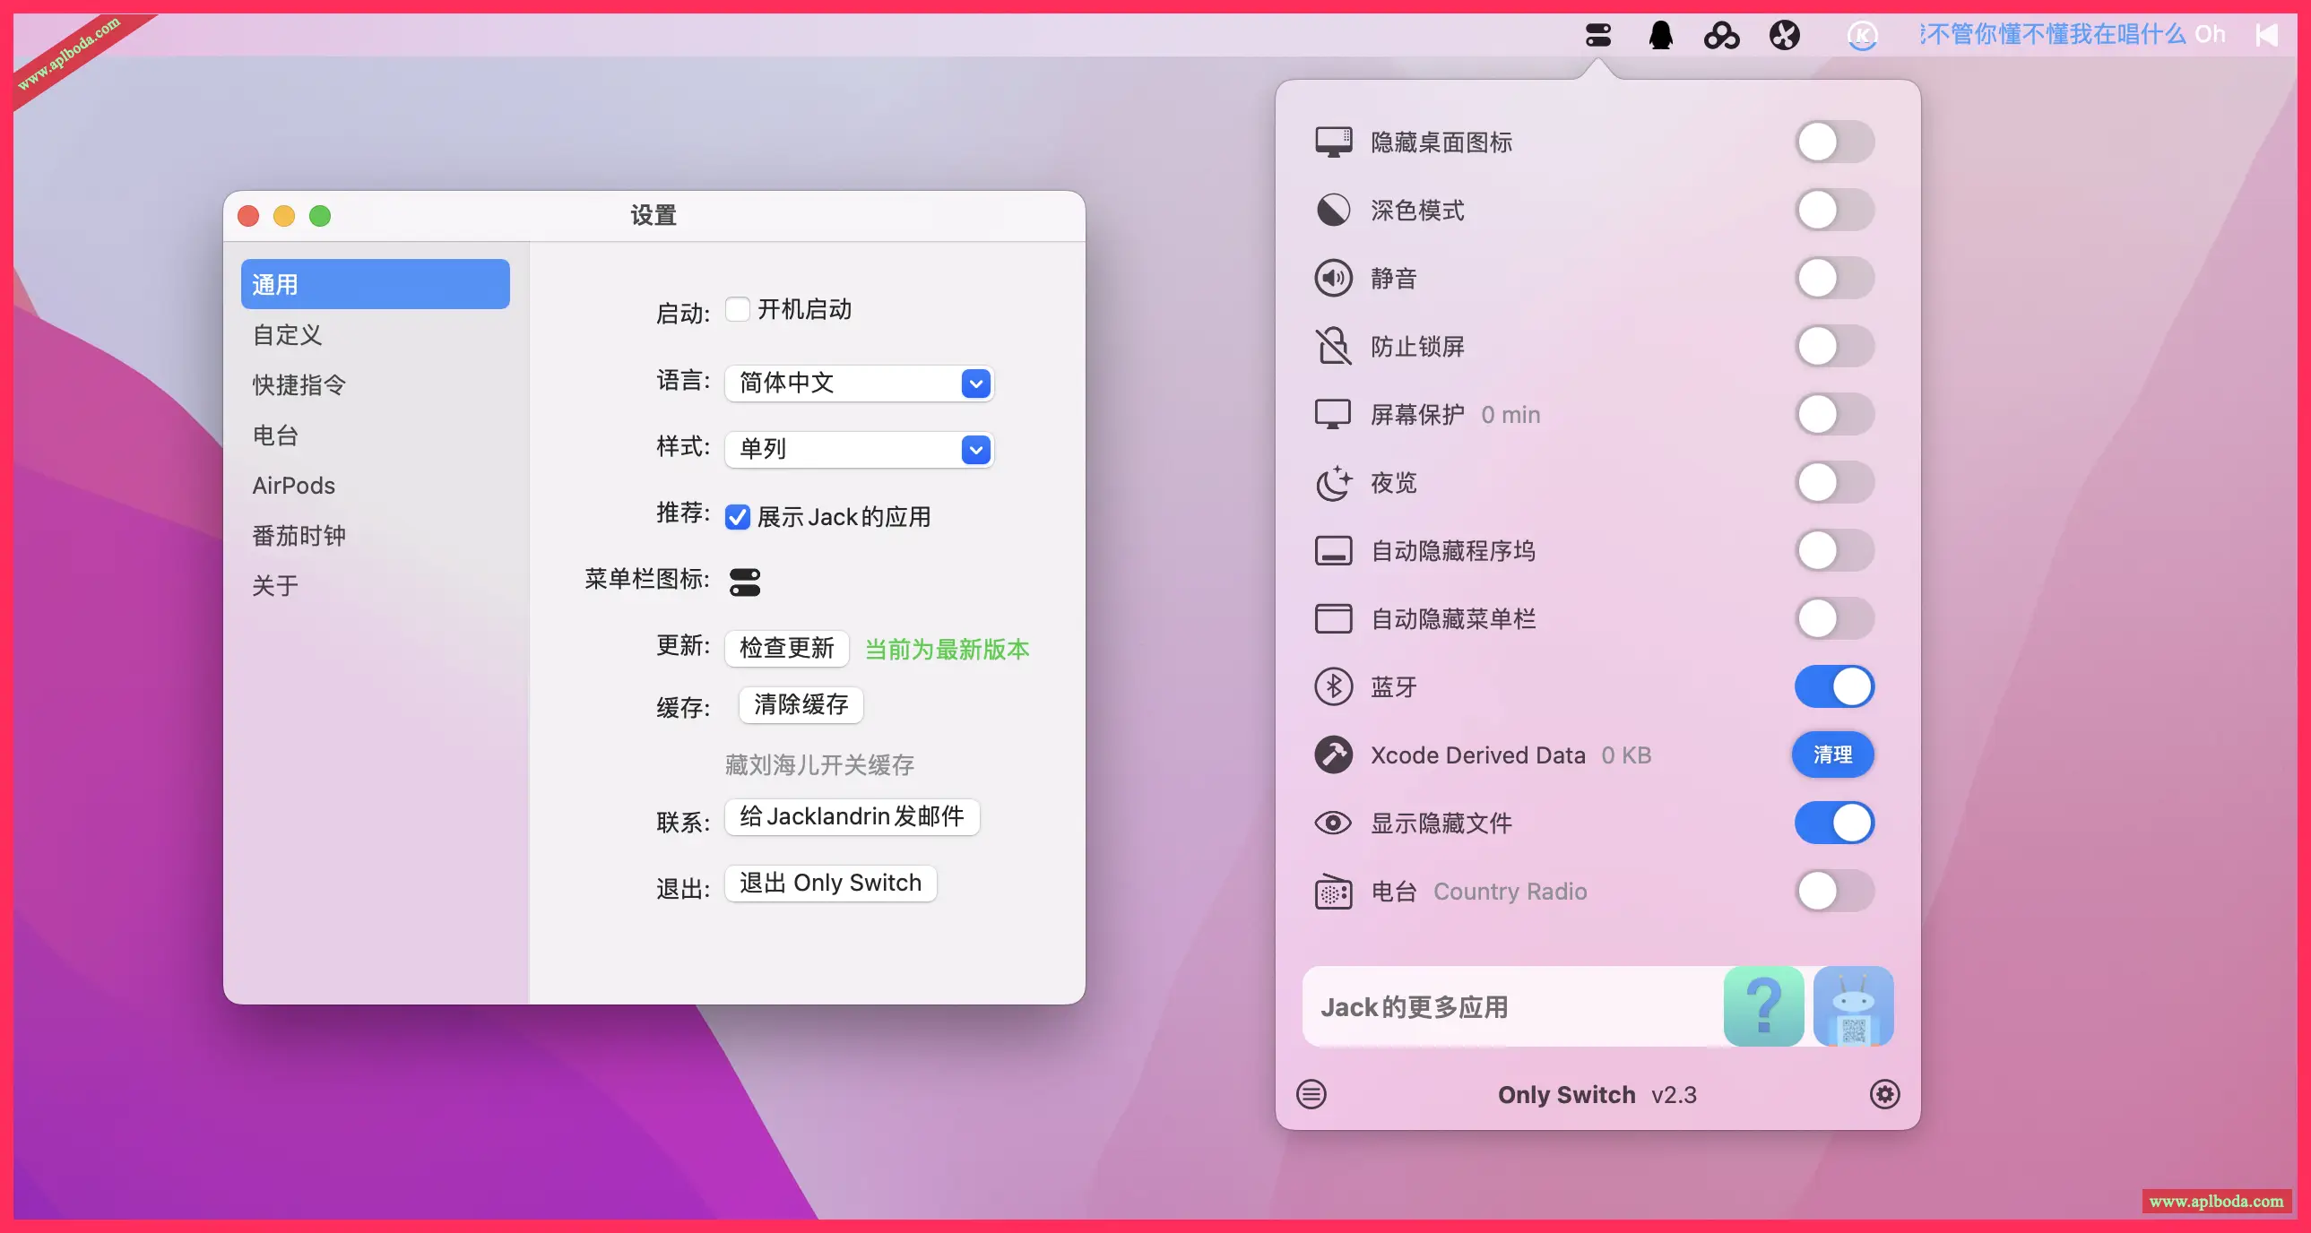Open the list menu icon at panel bottom
This screenshot has width=2311, height=1233.
1311,1094
